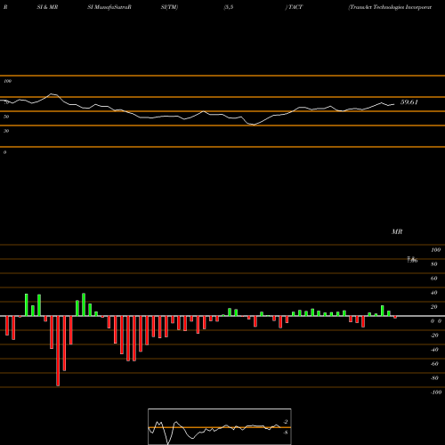Click the -2 label in mini chart
This screenshot has width=445, height=445.
(286, 422)
